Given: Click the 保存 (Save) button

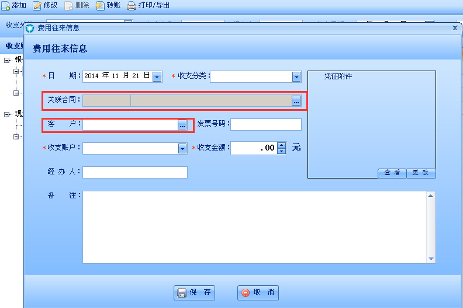Looking at the screenshot, I should click(x=194, y=293).
